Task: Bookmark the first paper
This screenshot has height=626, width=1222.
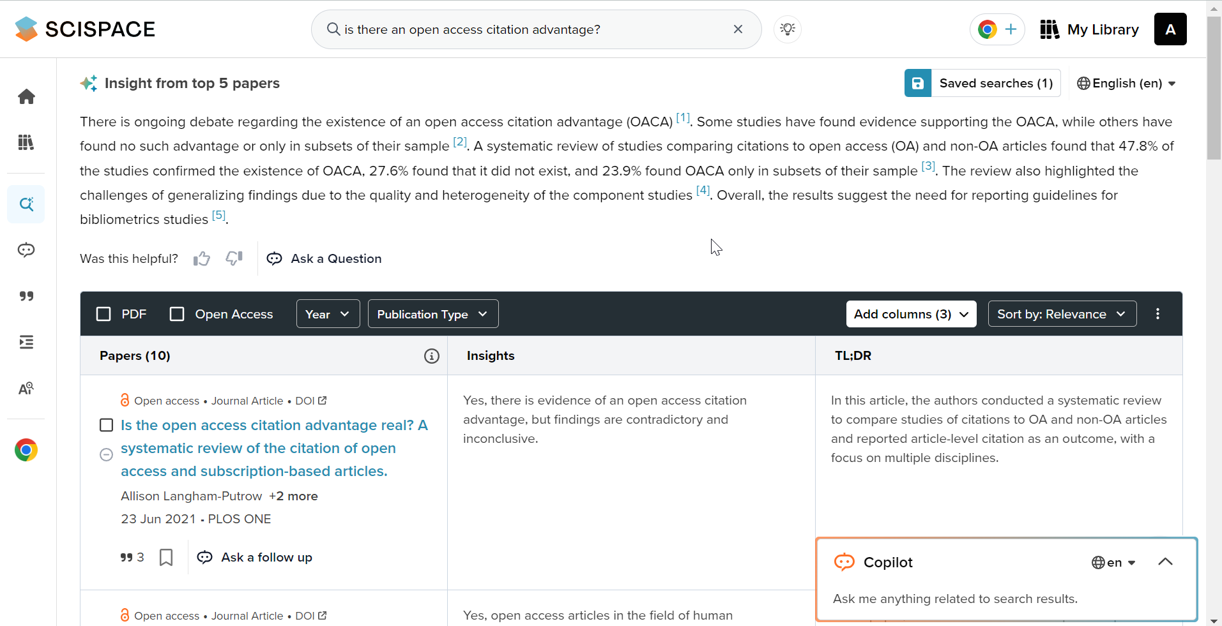Action: coord(166,557)
